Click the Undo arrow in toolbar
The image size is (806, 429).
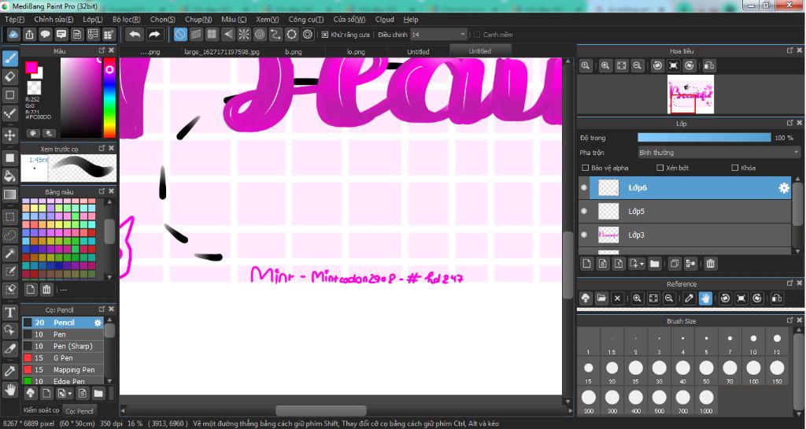click(x=135, y=35)
